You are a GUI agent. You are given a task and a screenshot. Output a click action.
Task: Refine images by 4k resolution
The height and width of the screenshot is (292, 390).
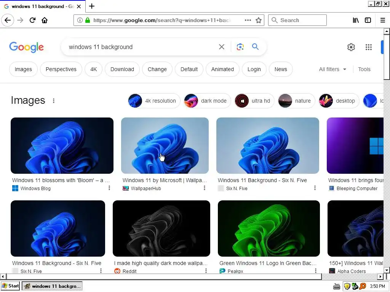click(x=154, y=101)
